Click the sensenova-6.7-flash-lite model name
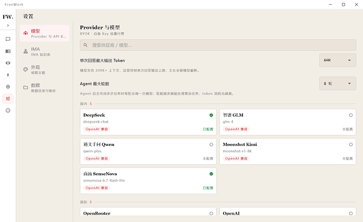 click(x=104, y=181)
